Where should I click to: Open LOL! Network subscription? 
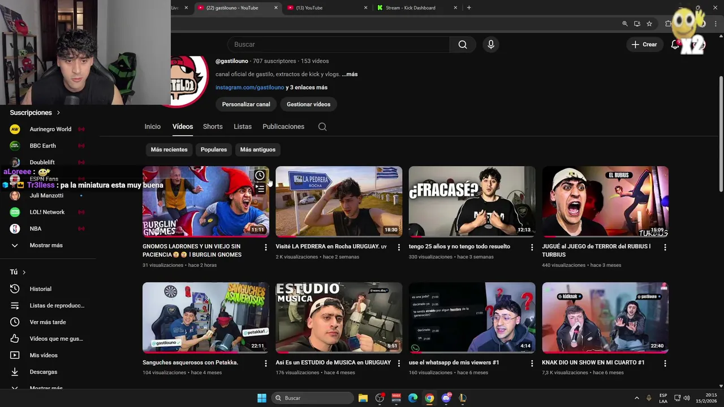pyautogui.click(x=48, y=212)
